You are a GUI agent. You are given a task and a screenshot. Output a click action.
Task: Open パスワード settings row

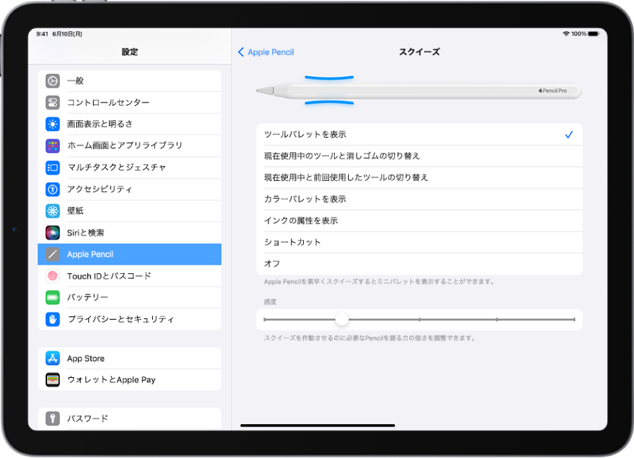click(130, 418)
